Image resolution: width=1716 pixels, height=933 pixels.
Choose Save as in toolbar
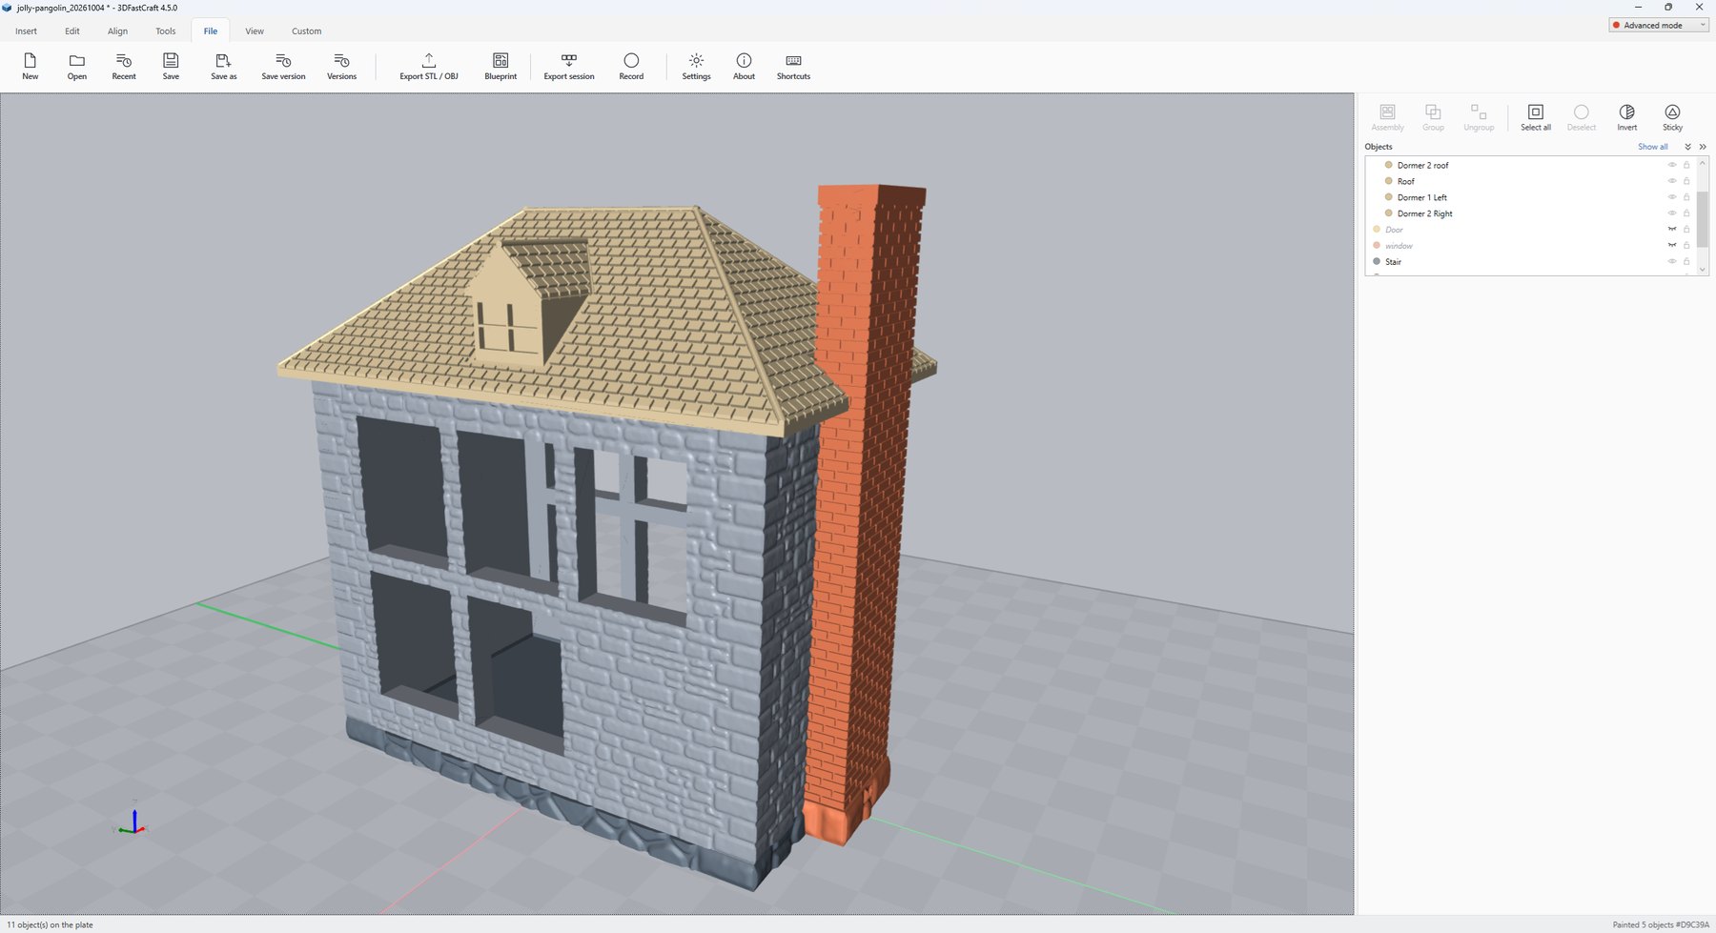[223, 66]
